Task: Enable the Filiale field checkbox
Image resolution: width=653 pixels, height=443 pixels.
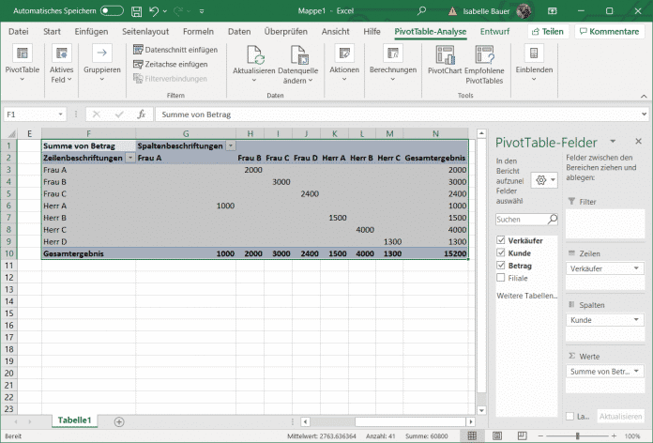Action: coord(501,277)
